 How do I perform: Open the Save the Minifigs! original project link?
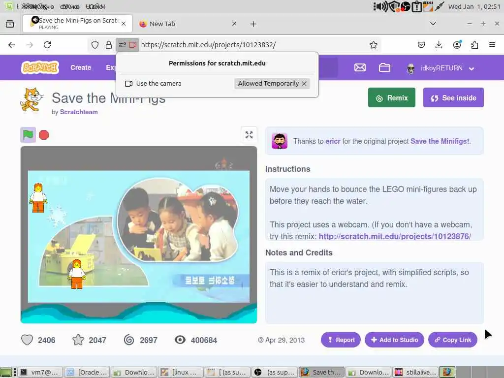coord(440,141)
